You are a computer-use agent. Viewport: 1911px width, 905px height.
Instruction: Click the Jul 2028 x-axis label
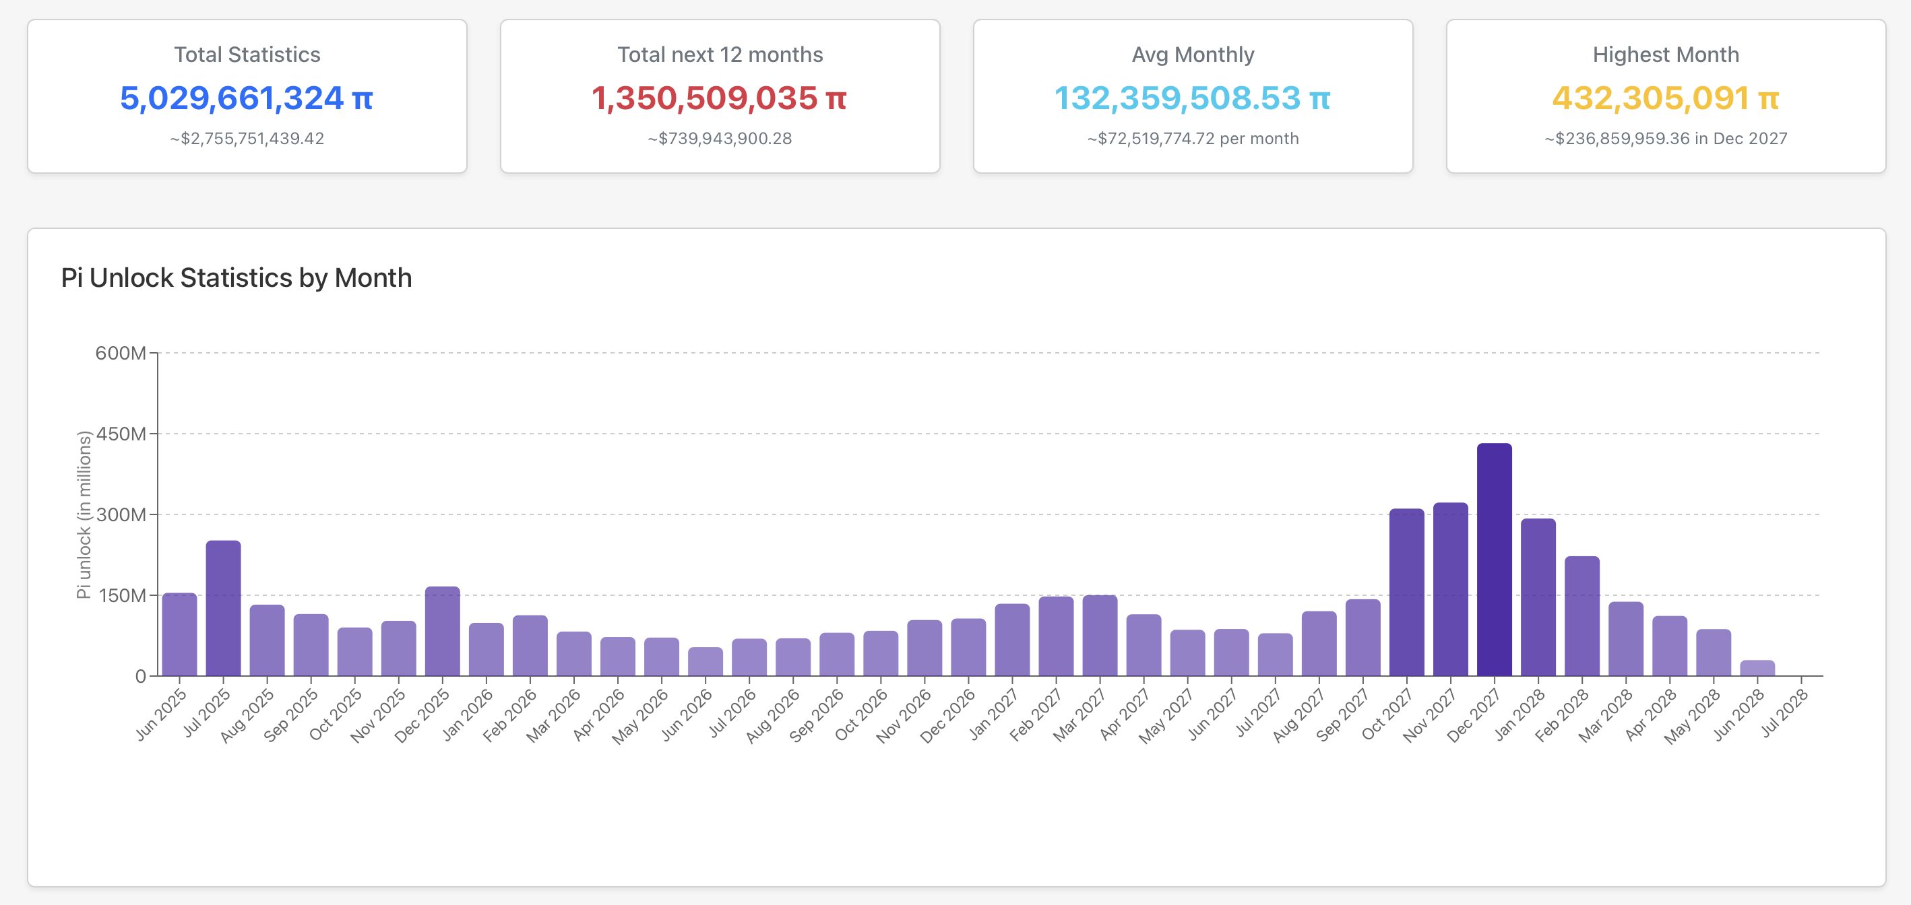tap(1784, 714)
